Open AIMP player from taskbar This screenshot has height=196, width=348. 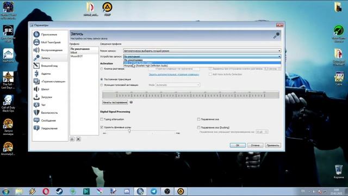point(181,191)
